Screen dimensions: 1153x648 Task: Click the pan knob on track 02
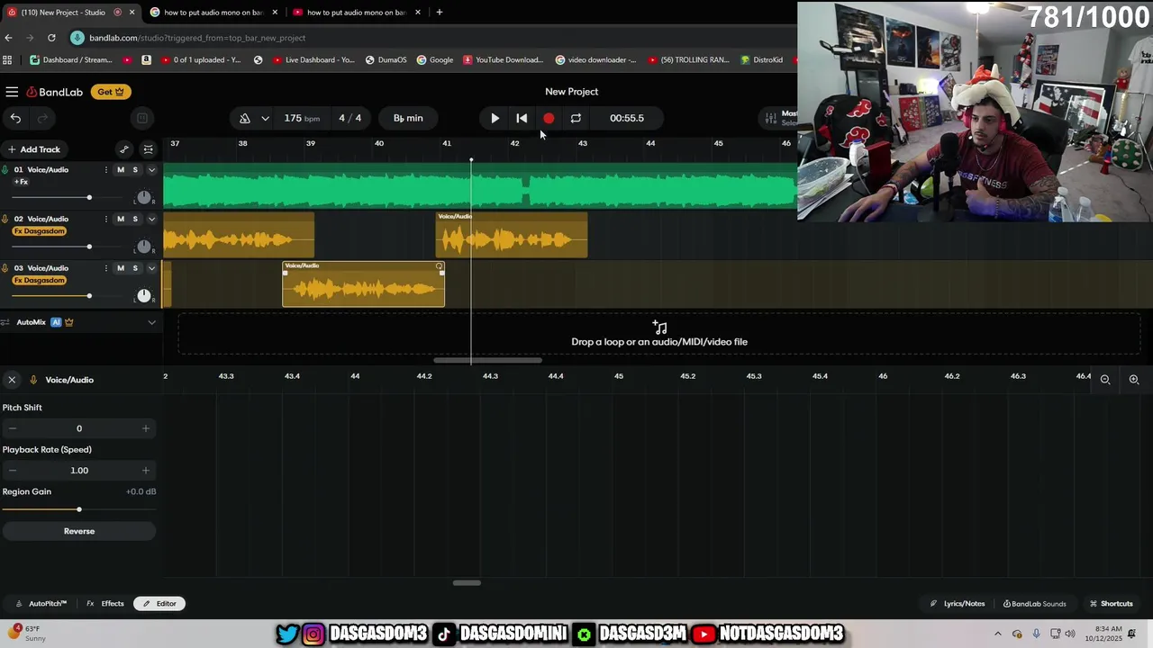[x=144, y=247]
